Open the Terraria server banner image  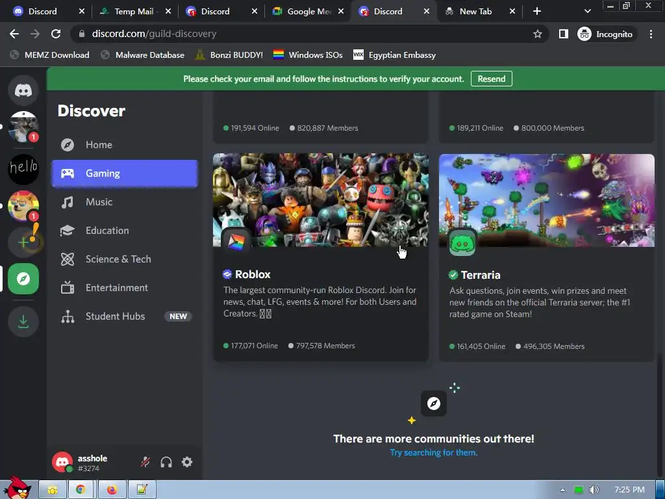547,200
